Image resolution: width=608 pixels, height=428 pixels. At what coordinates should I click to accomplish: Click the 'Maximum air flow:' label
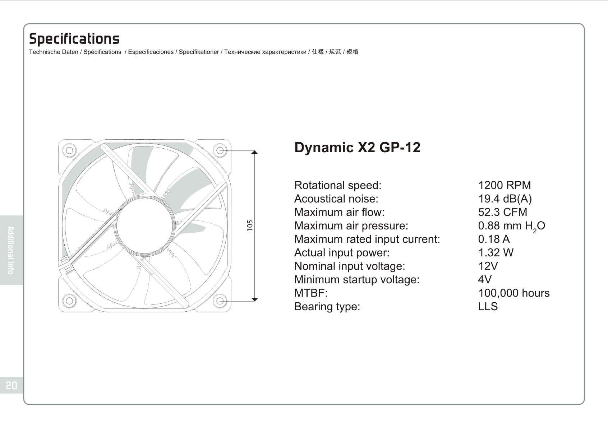point(339,212)
